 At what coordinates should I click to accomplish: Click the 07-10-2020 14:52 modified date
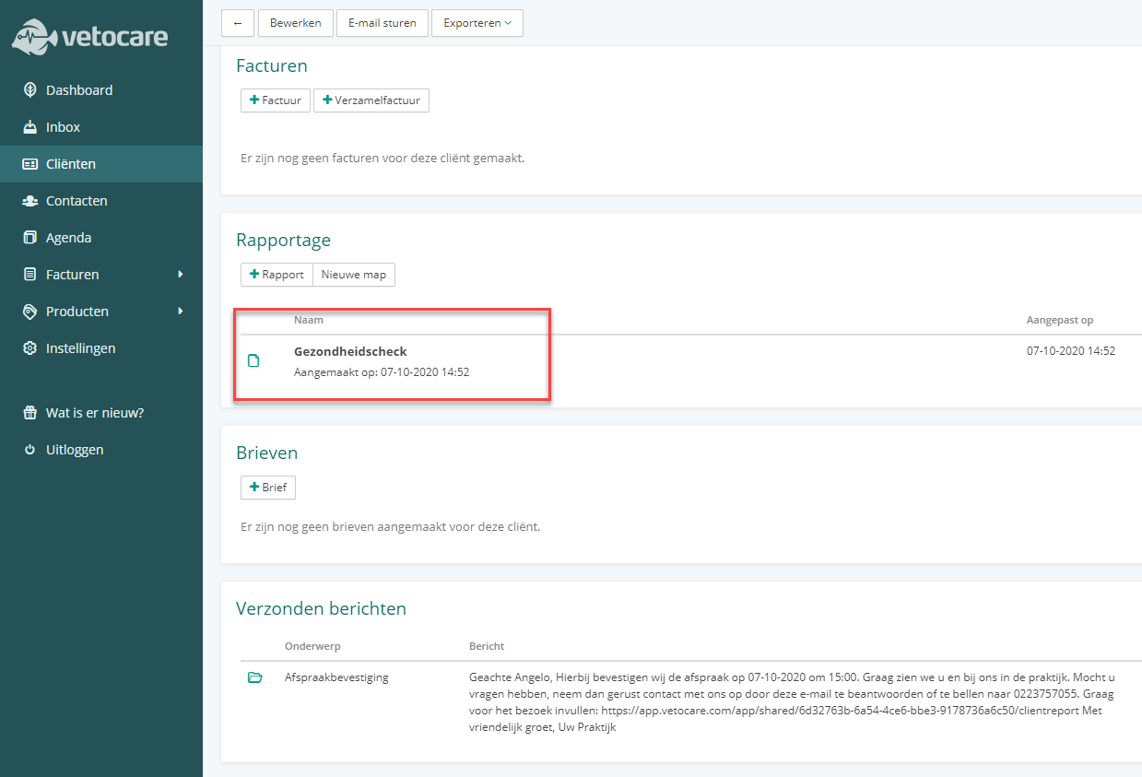tap(1071, 351)
